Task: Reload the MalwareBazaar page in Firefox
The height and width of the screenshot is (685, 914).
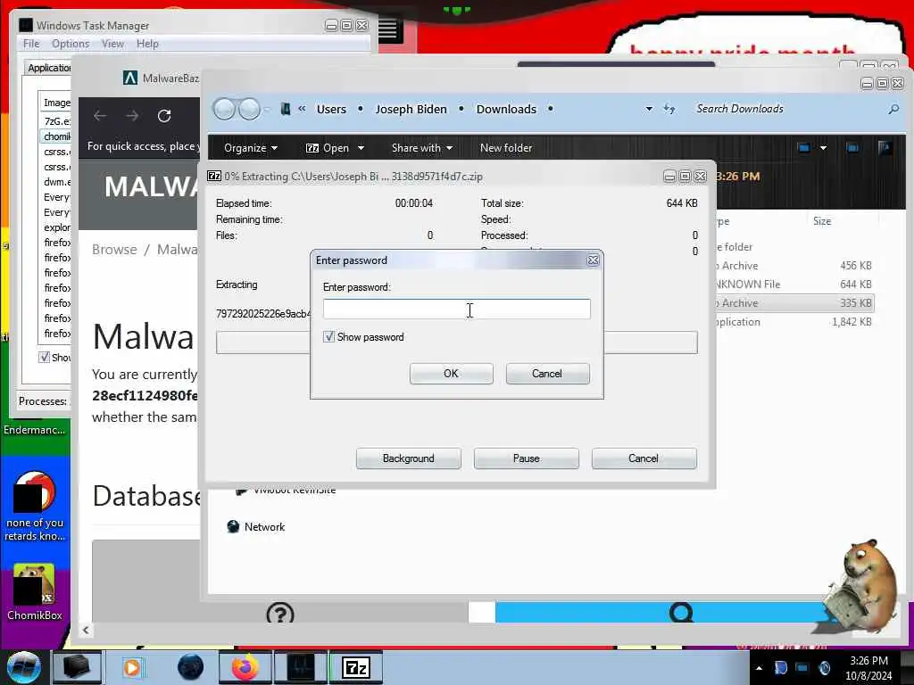Action: click(164, 116)
